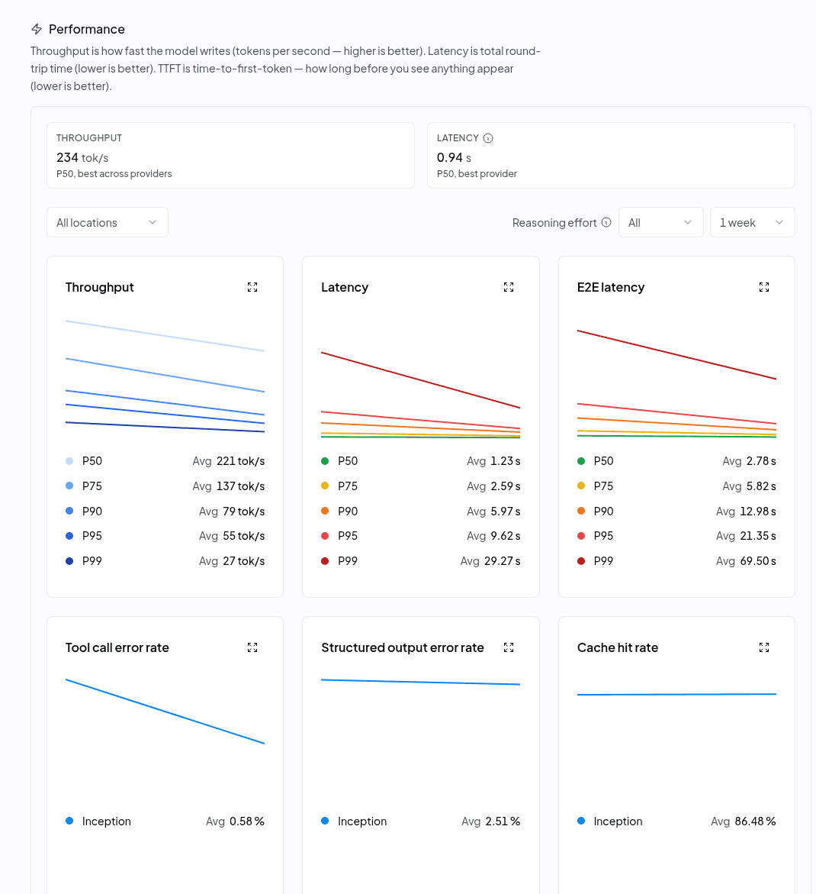
Task: Click the Cache hit rate title
Action: [617, 647]
